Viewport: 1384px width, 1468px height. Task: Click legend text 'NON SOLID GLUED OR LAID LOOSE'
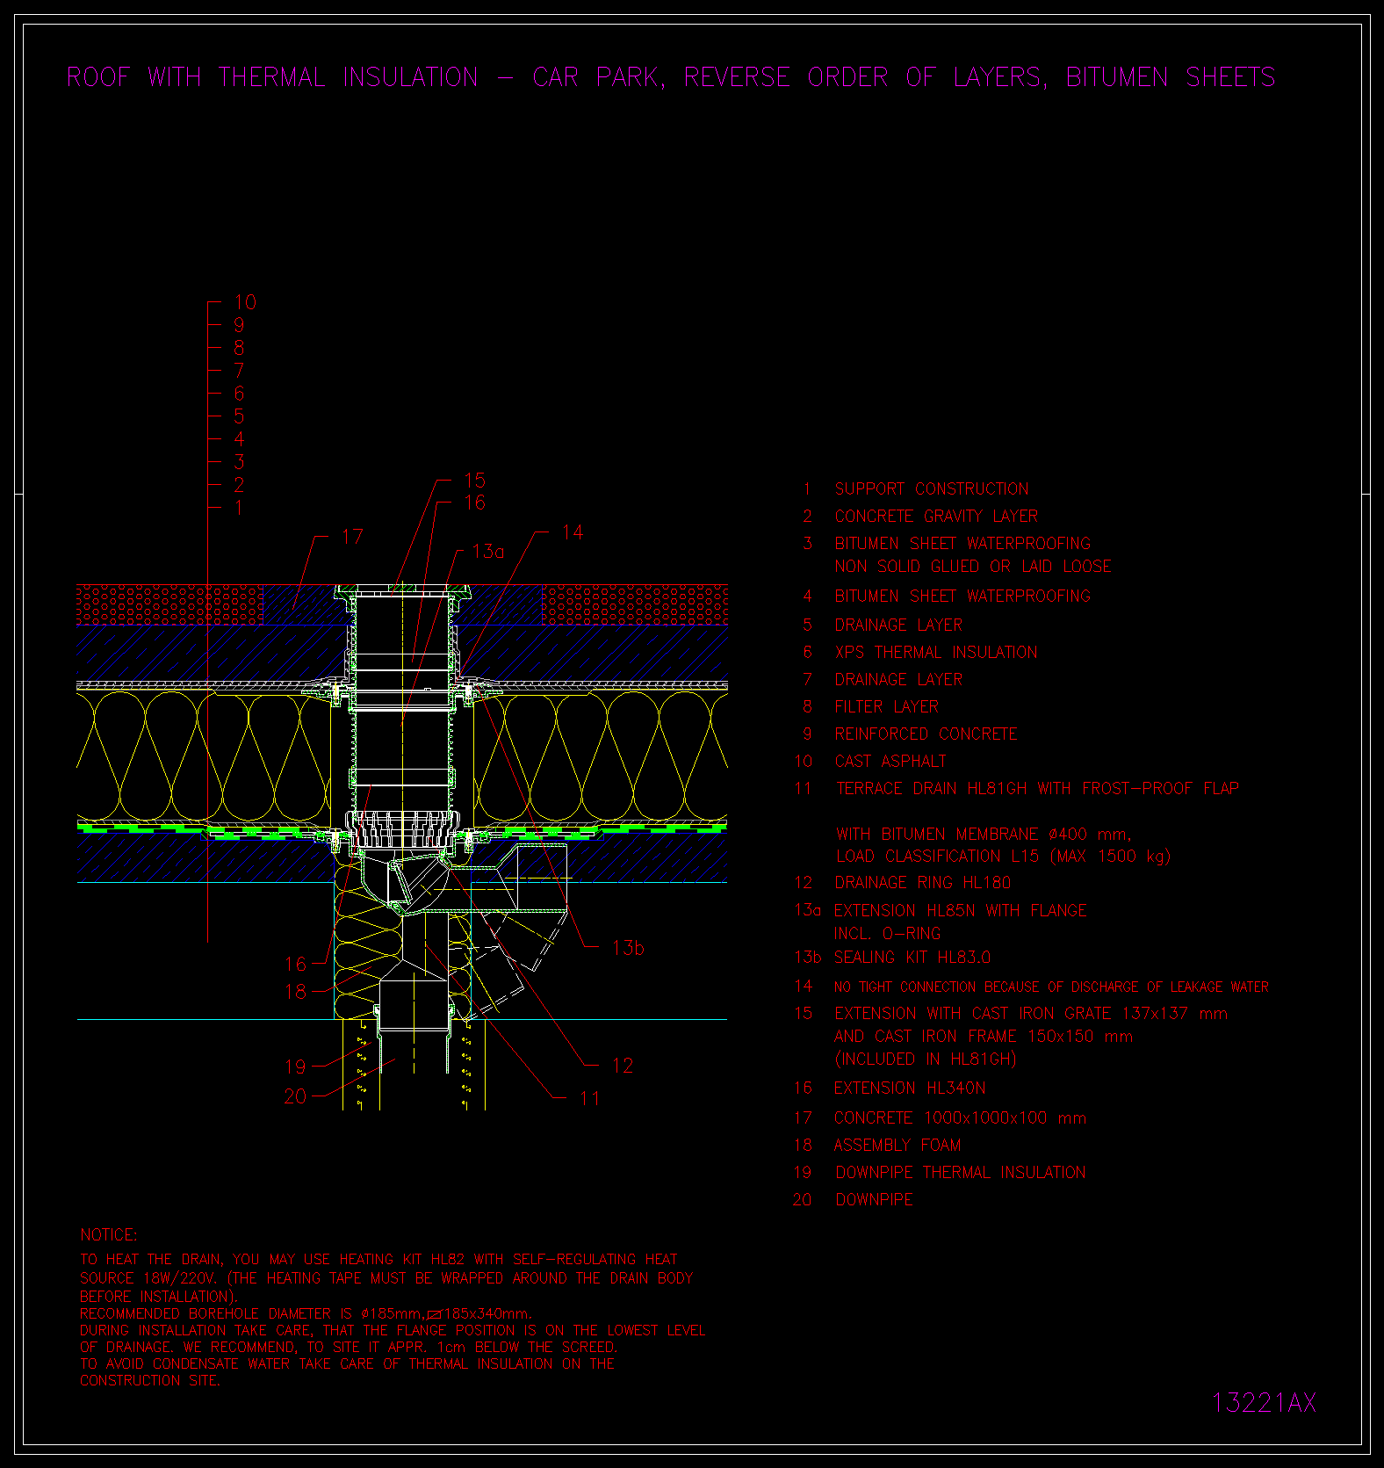pos(973,567)
